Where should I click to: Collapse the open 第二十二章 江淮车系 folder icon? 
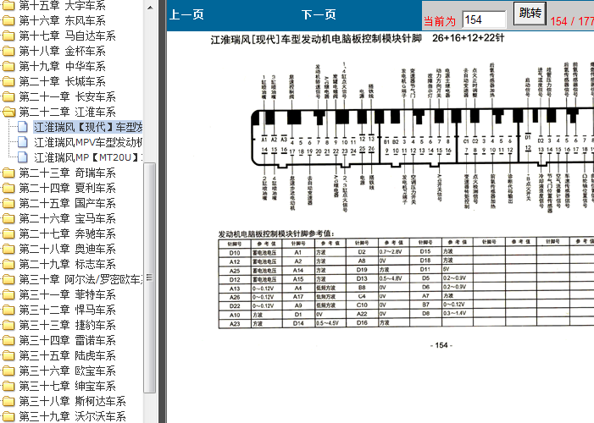[8, 112]
